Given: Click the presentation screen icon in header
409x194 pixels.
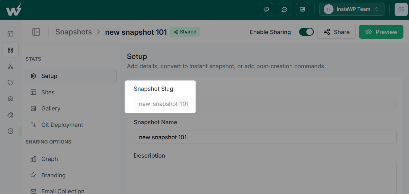Looking at the screenshot, I should click(x=302, y=10).
